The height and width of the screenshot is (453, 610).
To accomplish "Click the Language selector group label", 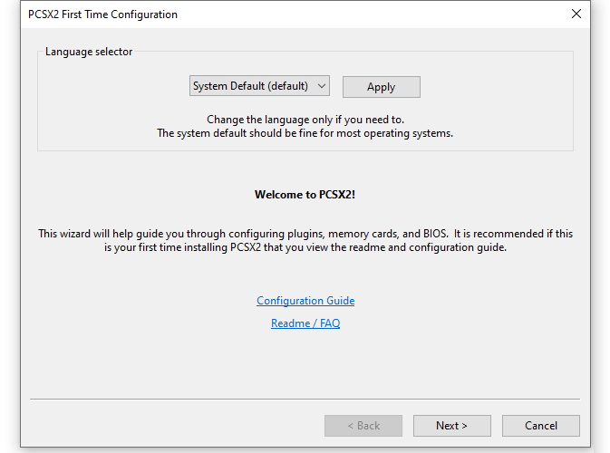I will 89,52.
